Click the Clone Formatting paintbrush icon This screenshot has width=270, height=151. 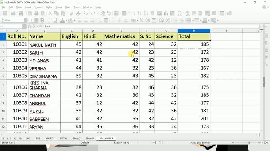[72, 13]
